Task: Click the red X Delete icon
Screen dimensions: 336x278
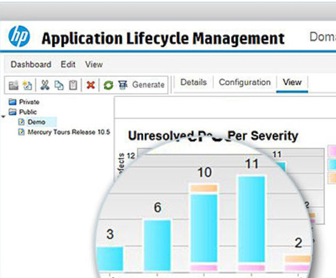Action: coord(91,85)
